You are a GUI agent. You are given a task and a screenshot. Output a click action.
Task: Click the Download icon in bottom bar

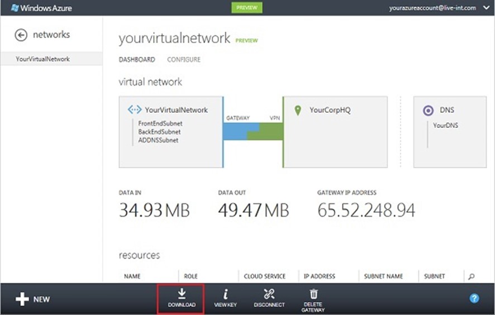click(x=182, y=293)
